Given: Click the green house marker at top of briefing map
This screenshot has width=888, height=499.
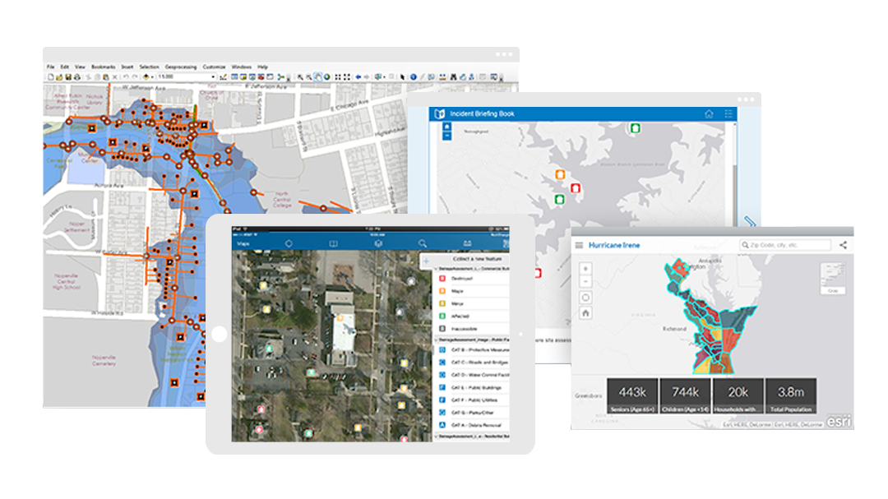Looking at the screenshot, I should (x=636, y=128).
